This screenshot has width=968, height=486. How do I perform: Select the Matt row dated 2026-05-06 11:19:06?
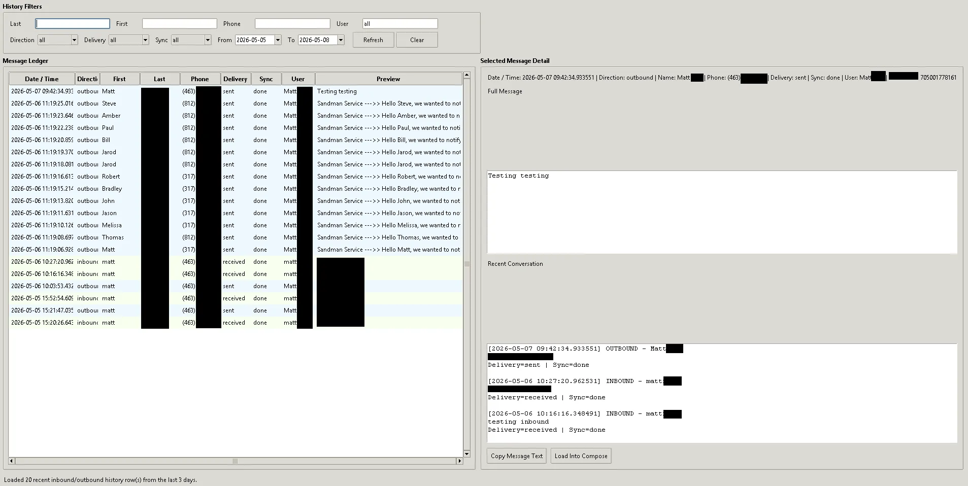coord(236,250)
